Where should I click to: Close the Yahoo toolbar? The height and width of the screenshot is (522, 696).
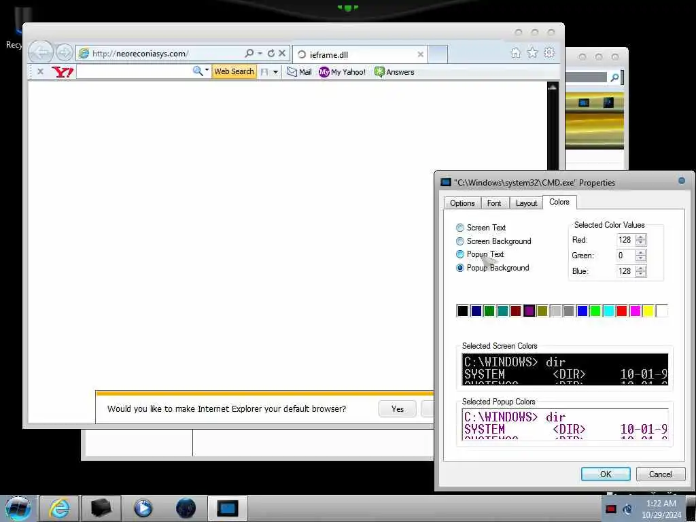[x=40, y=71]
